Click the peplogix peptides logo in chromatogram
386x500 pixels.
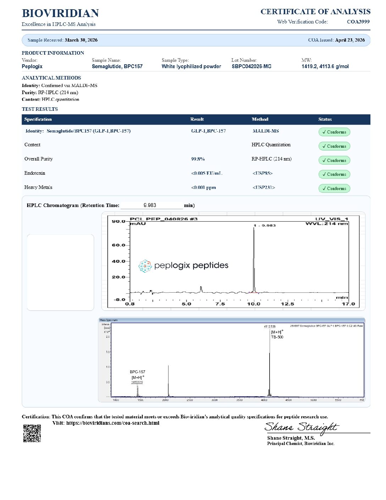point(183,266)
